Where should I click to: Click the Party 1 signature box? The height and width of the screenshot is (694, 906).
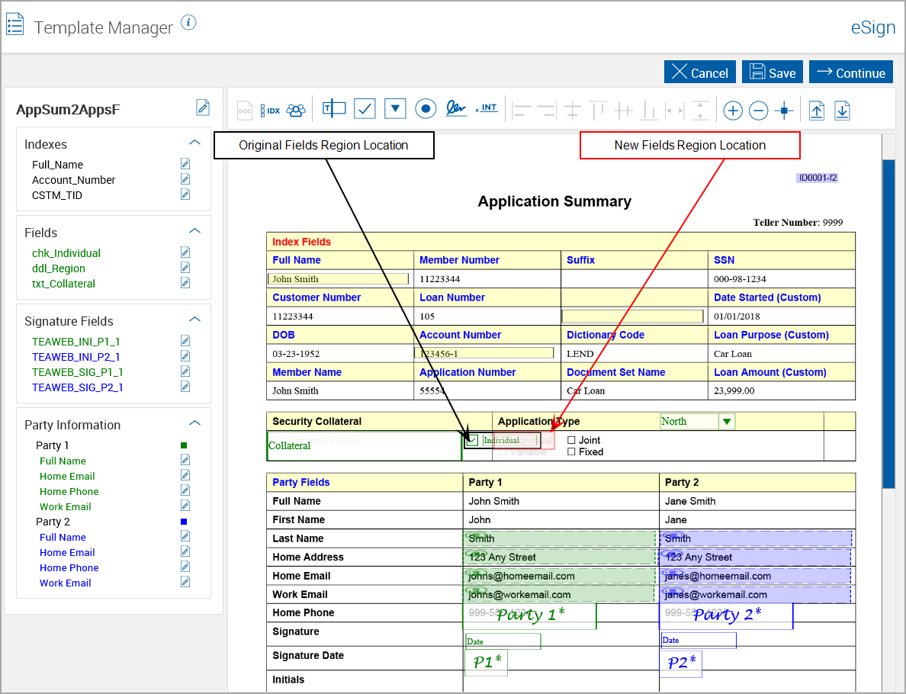(529, 615)
